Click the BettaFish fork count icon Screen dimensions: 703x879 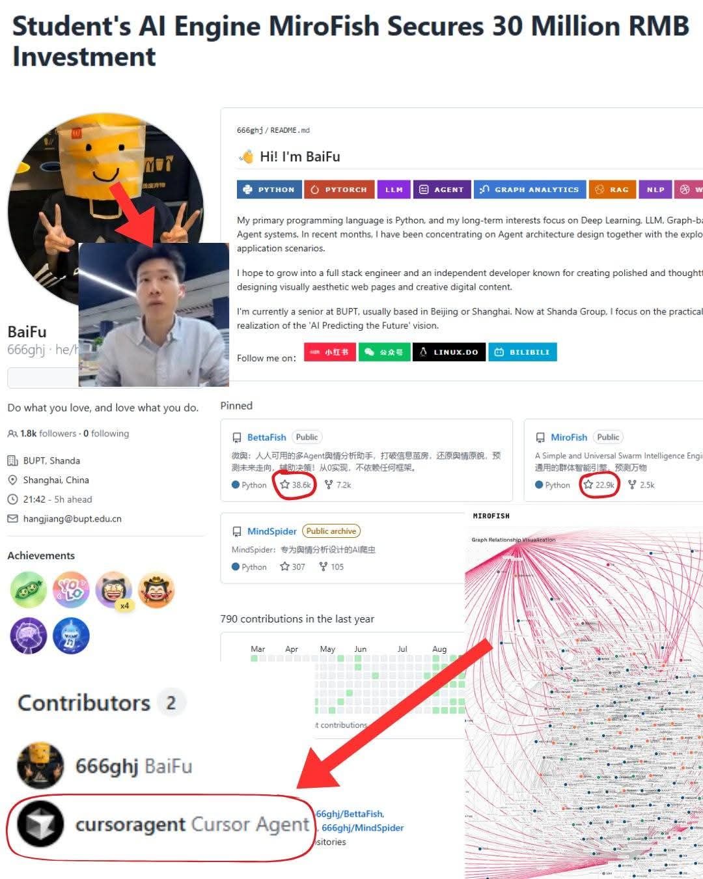coord(328,484)
